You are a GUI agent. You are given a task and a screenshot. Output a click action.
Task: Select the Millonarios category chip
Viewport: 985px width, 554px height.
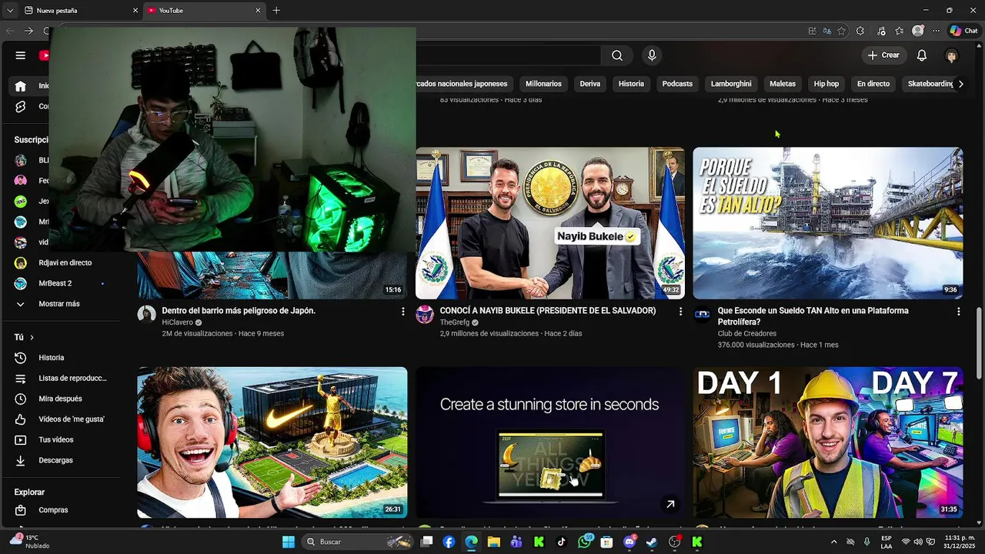543,84
